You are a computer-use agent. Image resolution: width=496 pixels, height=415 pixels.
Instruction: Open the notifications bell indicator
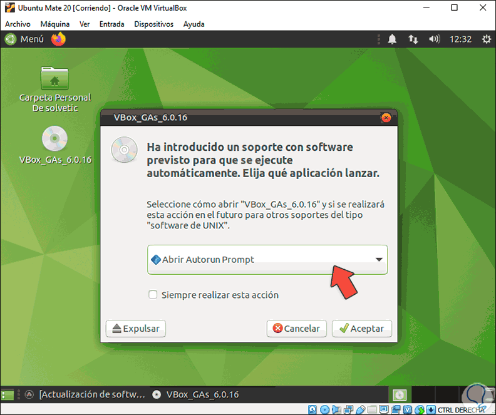click(x=392, y=39)
